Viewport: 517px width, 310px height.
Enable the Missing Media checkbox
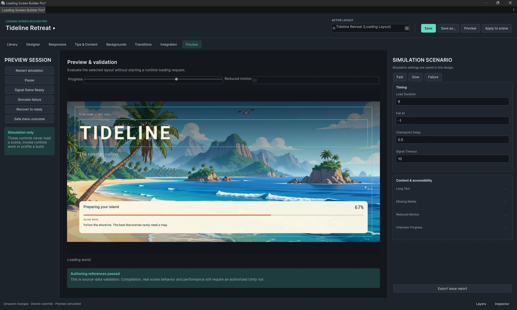pos(505,202)
